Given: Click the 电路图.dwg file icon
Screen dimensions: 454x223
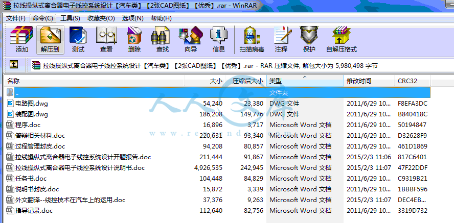Looking at the screenshot, I should (10, 104).
